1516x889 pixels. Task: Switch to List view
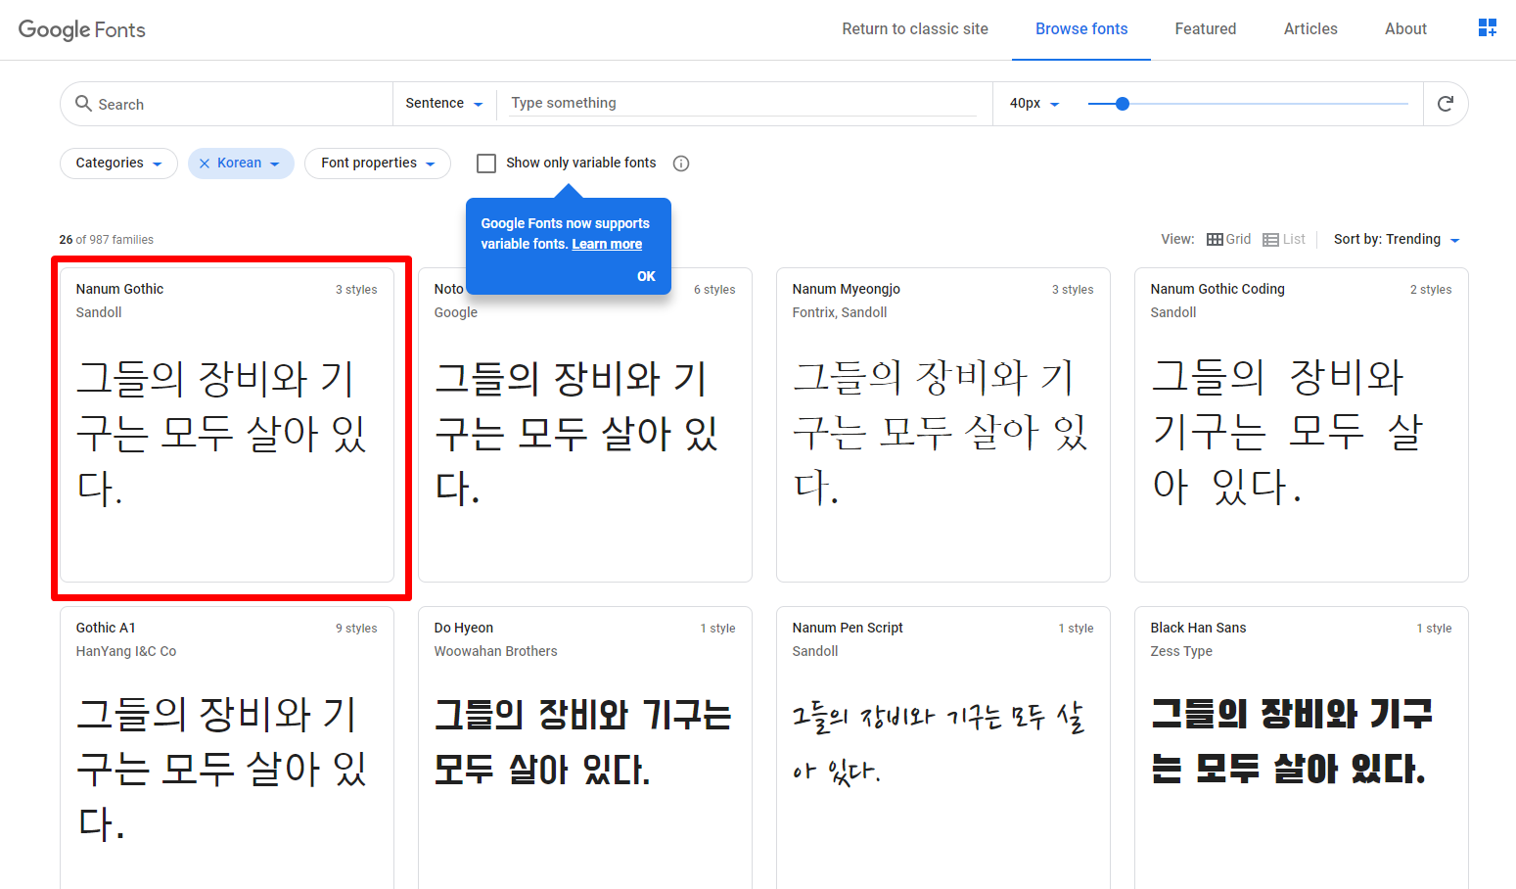tap(1284, 239)
